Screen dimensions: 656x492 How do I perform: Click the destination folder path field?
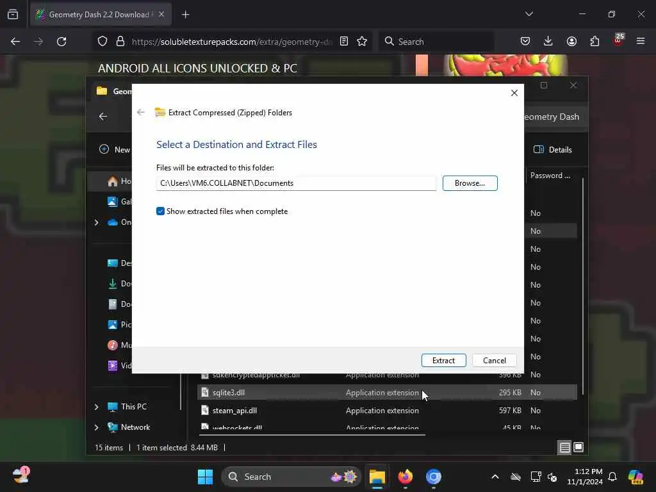tap(296, 183)
